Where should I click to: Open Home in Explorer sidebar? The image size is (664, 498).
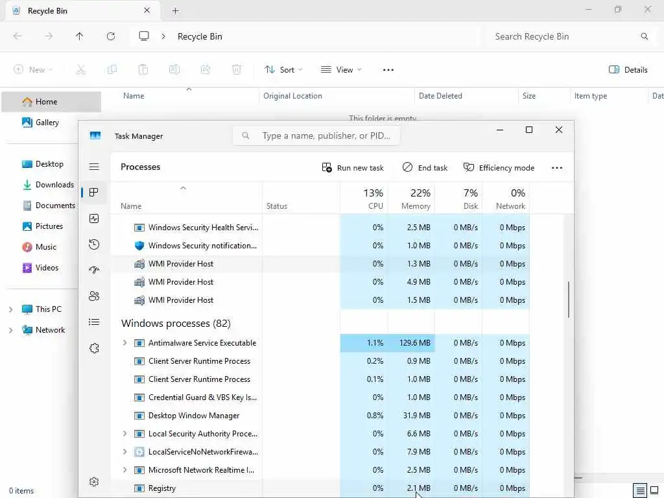pyautogui.click(x=51, y=102)
